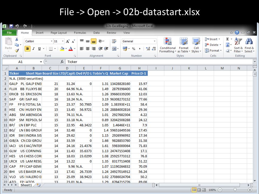
Task: Click Delete in the Cells group
Action: tap(213, 45)
